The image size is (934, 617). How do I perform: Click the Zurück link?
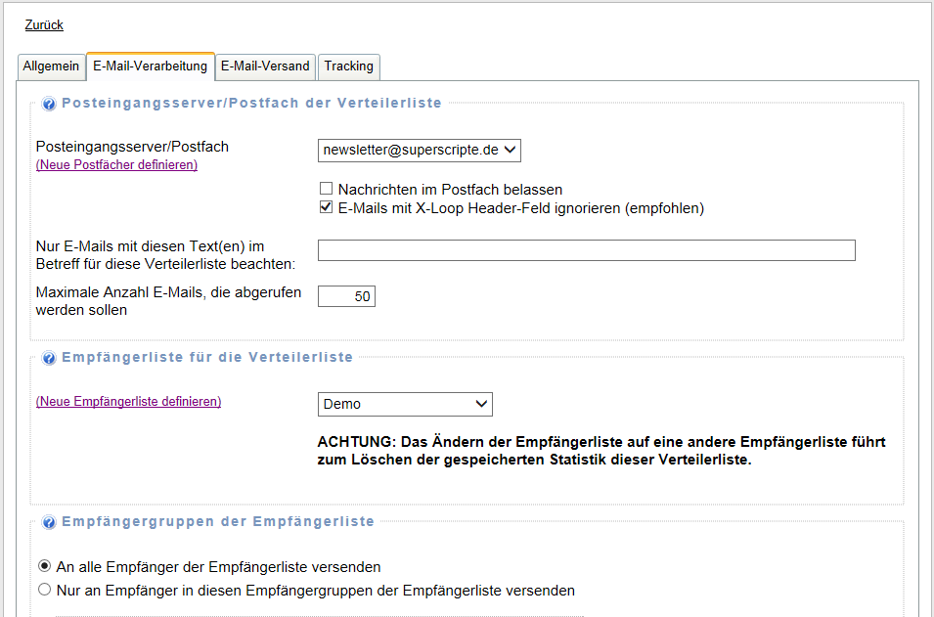coord(44,25)
